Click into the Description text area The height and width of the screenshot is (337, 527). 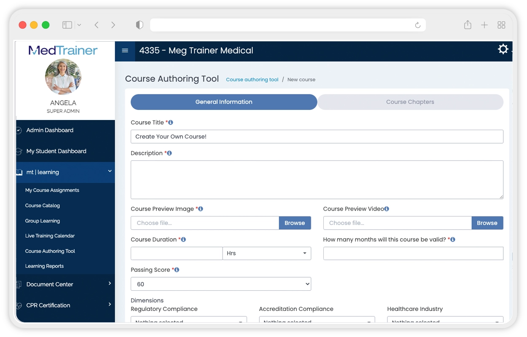tap(317, 179)
